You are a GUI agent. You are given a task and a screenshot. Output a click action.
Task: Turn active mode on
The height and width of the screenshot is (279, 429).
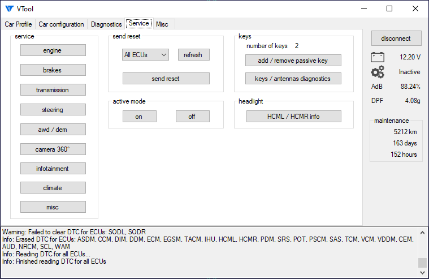pos(139,116)
